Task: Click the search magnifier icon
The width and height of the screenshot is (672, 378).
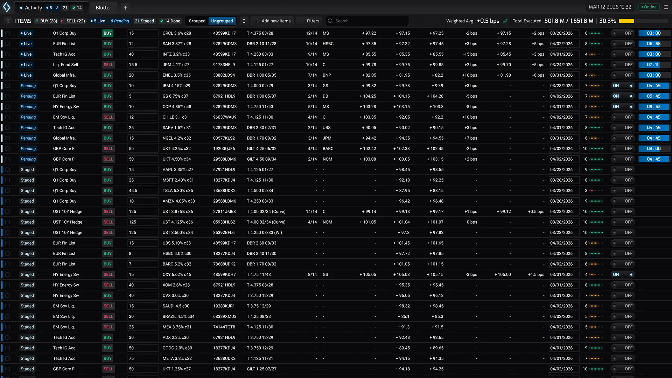Action: 330,21
